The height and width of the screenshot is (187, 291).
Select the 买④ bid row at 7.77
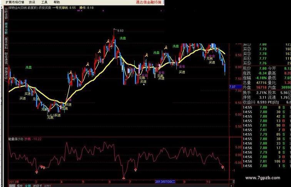267,58
